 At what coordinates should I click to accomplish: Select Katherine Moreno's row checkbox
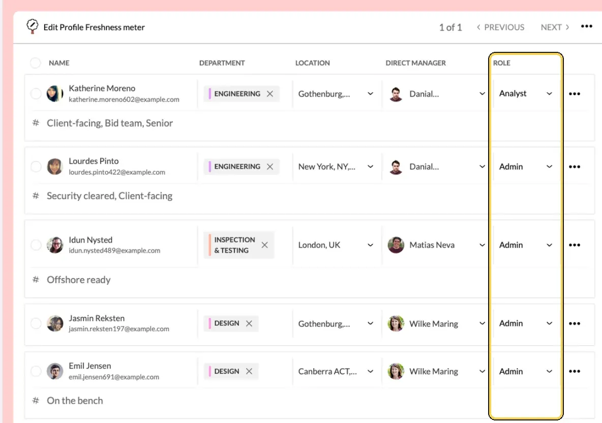[x=36, y=94]
